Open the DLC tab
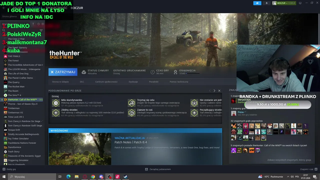The height and width of the screenshot is (180, 320). (x=82, y=82)
